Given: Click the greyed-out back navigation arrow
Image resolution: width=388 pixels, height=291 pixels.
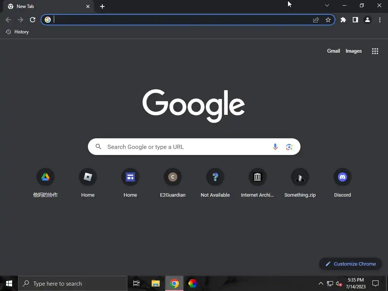Looking at the screenshot, I should point(8,20).
